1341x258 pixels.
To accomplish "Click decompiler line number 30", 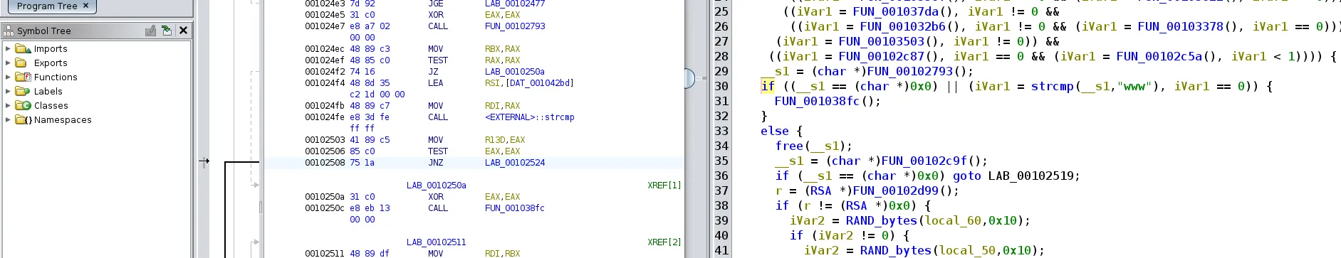I will coord(721,86).
